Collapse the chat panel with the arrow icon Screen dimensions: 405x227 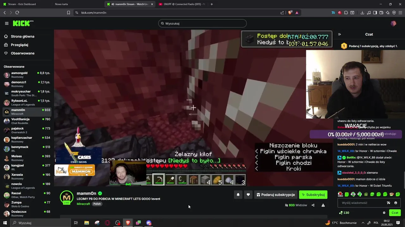340,34
